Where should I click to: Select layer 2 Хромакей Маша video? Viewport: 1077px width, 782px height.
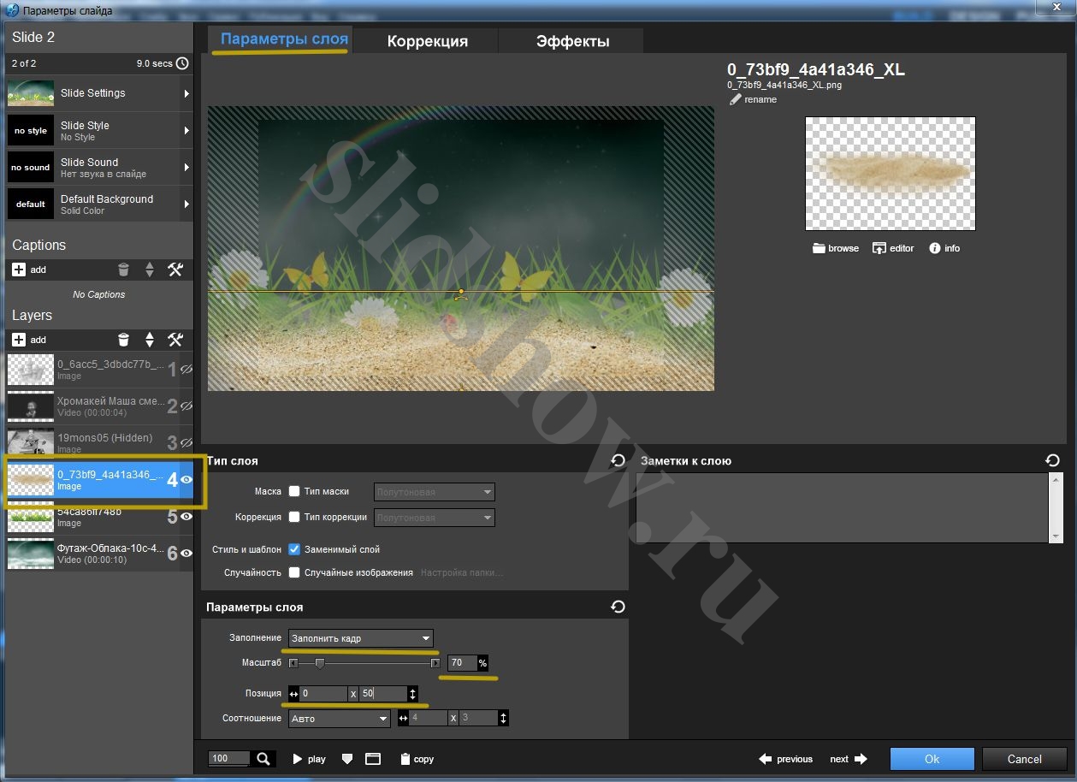click(99, 406)
